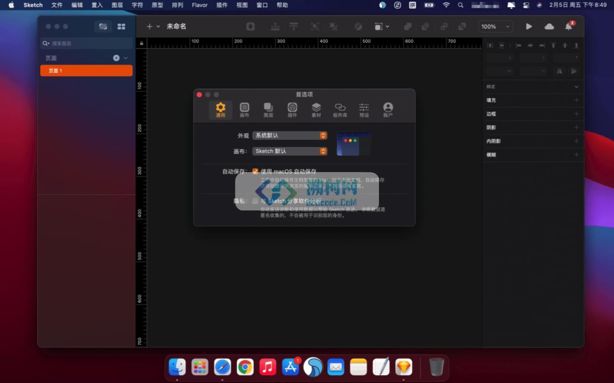The height and width of the screenshot is (383, 614).
Task: Click the Cloud icon in toolbar
Action: tap(549, 26)
